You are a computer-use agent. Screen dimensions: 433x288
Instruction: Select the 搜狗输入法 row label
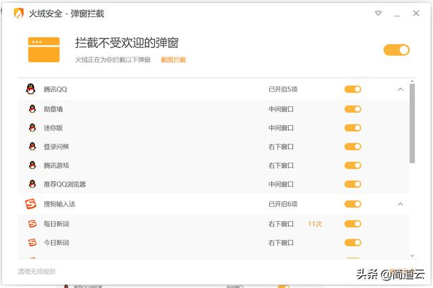tap(60, 204)
